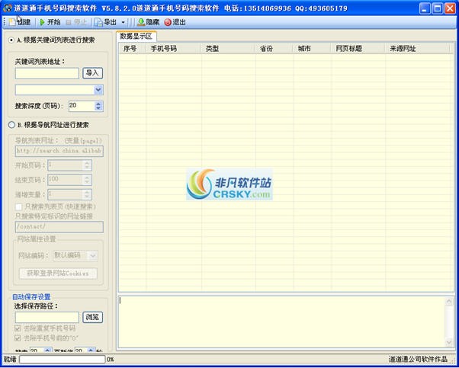The width and height of the screenshot is (459, 368).
Task: Click the 手机号码 column header
Action: [173, 49]
